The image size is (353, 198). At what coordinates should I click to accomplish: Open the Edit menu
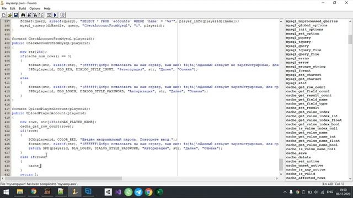pyautogui.click(x=12, y=9)
